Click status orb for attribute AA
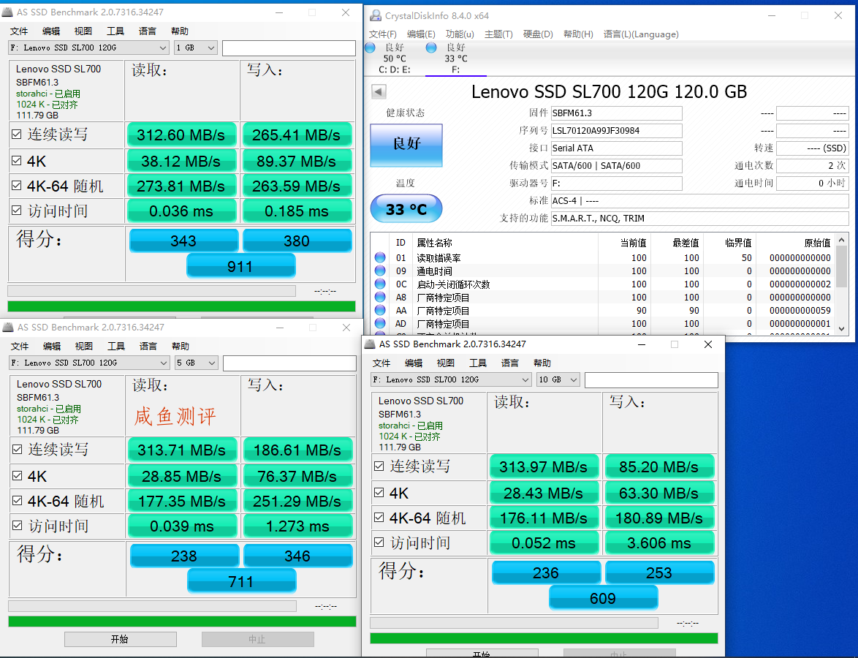858x658 pixels. point(380,310)
